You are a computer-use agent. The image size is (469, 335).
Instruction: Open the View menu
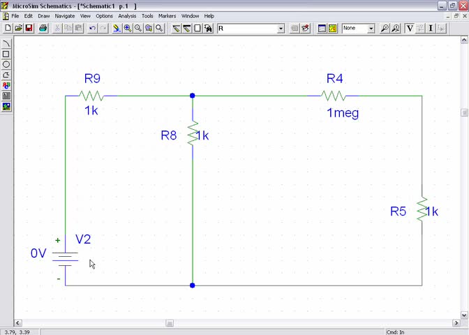point(85,16)
